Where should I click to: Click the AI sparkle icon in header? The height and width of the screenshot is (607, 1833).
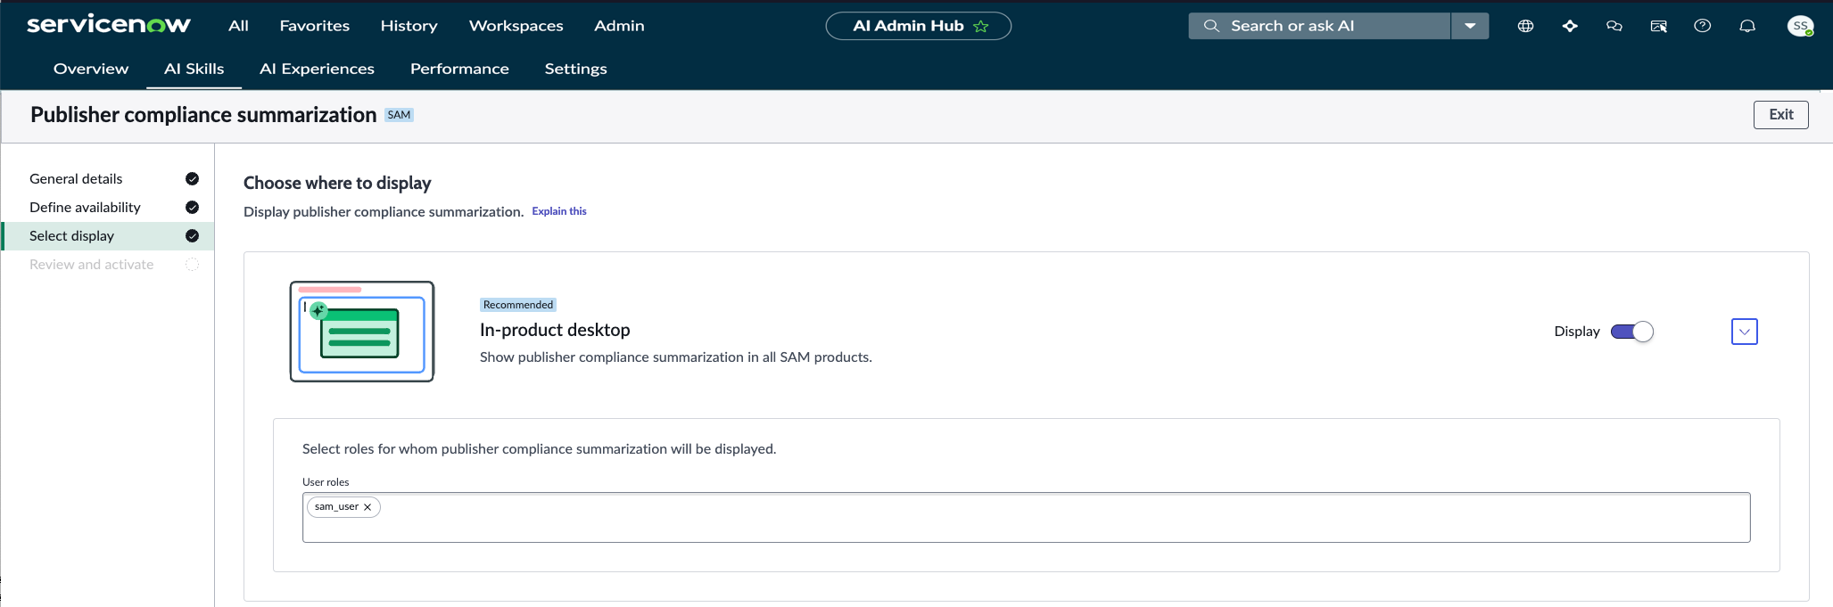[x=1570, y=26]
